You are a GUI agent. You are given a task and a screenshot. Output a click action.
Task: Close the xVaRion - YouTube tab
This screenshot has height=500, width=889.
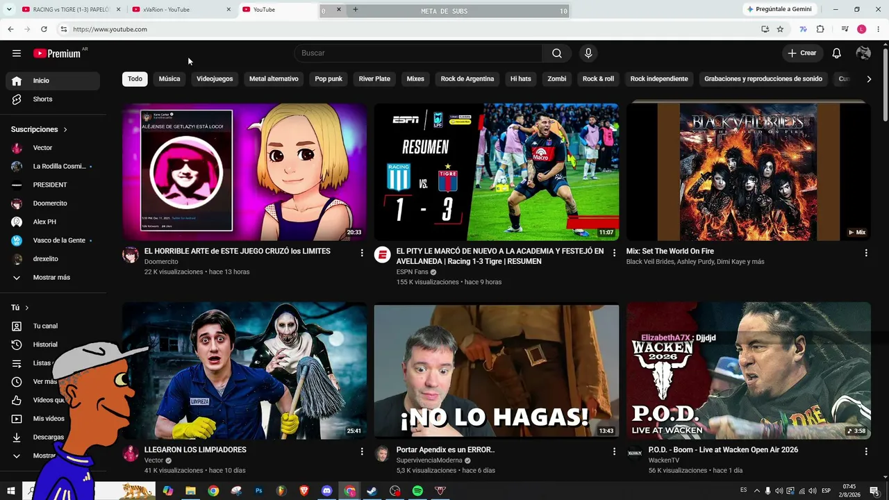tap(229, 10)
